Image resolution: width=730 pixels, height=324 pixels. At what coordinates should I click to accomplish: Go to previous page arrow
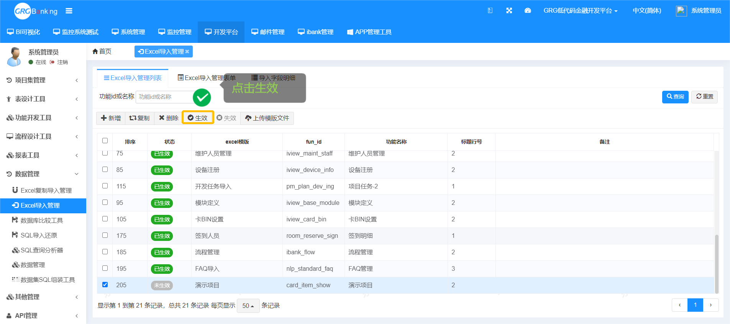[x=680, y=305]
